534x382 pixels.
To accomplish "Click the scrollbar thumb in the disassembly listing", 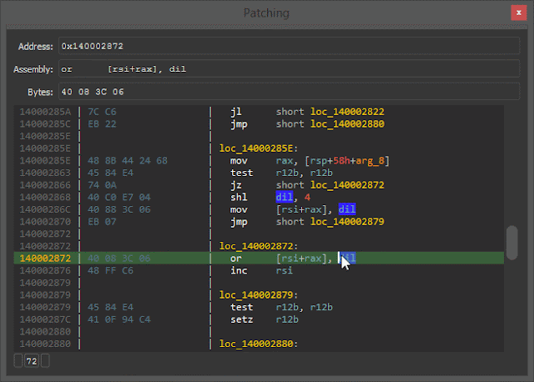I will pyautogui.click(x=511, y=243).
